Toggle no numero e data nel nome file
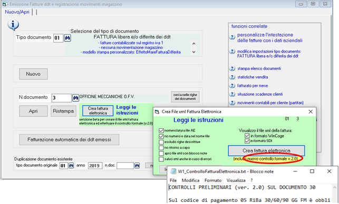This screenshot has width=339, height=204. (161, 136)
